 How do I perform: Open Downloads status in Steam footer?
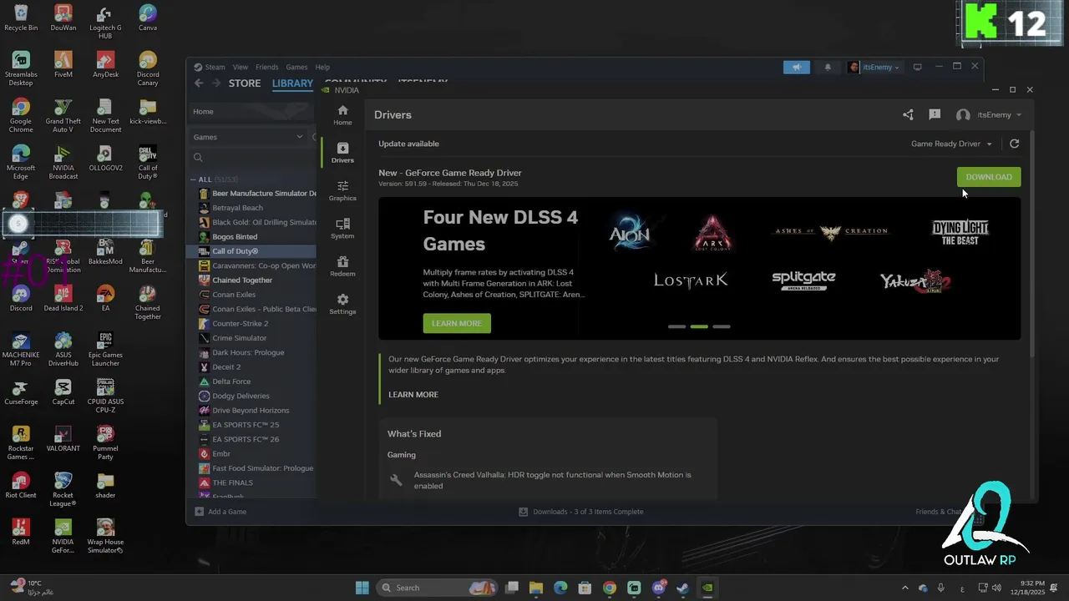(x=581, y=512)
